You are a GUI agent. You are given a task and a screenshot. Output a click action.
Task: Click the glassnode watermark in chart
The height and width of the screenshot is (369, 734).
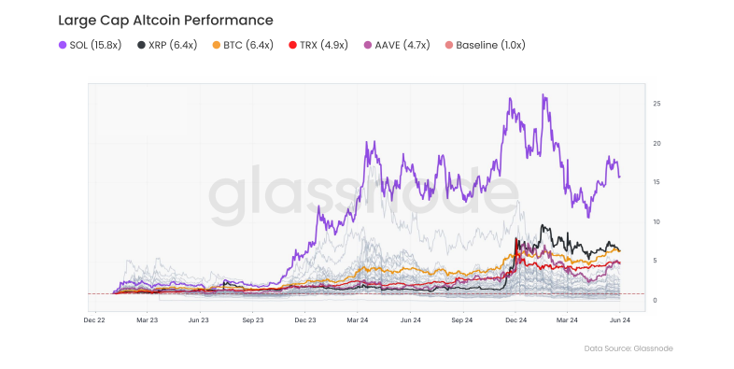pos(363,194)
